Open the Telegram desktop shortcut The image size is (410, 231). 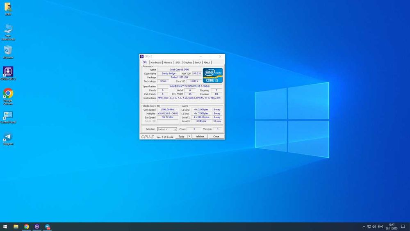click(8, 137)
